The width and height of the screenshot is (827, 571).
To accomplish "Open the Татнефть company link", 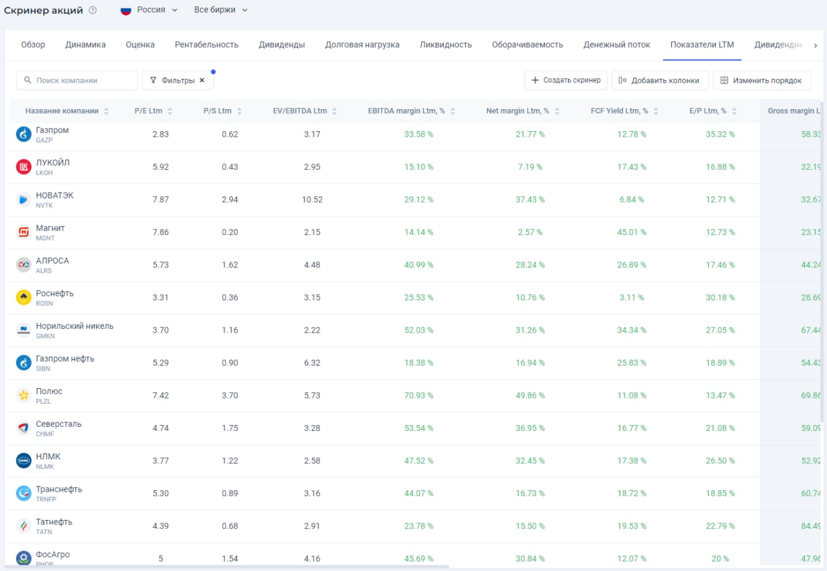I will point(54,522).
